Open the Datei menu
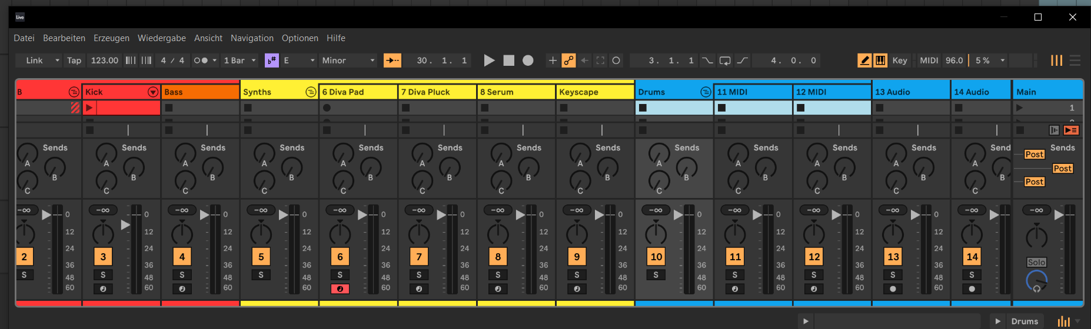Screen dimensions: 1091x329 (24, 38)
